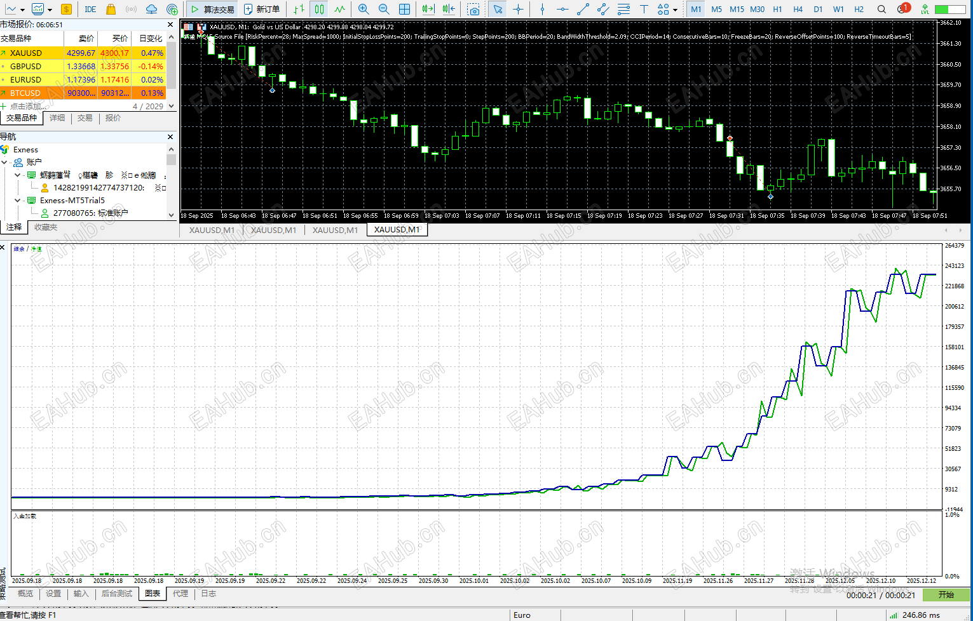The image size is (973, 621).
Task: Open the IDE MetaEditor
Action: point(90,9)
